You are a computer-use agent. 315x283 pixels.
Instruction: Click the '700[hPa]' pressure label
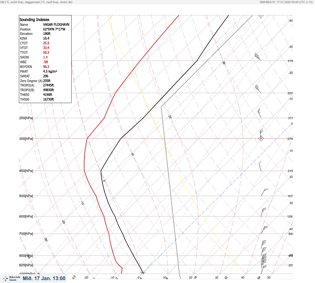pyautogui.click(x=26, y=234)
